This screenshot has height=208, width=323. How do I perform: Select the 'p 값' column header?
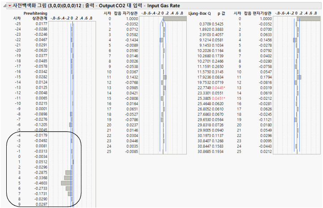pyautogui.click(x=222, y=13)
